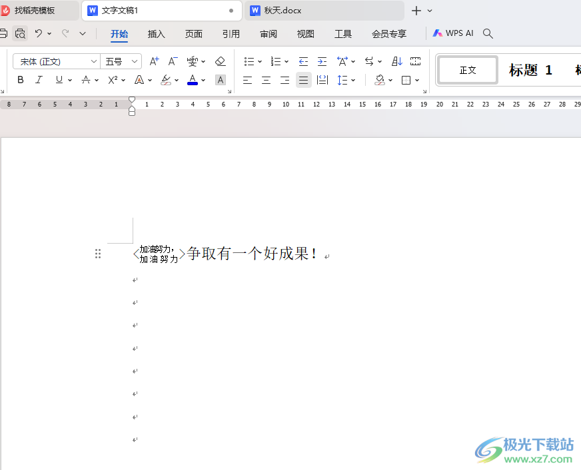Switch to the 插入 ribbon tab

coord(157,34)
